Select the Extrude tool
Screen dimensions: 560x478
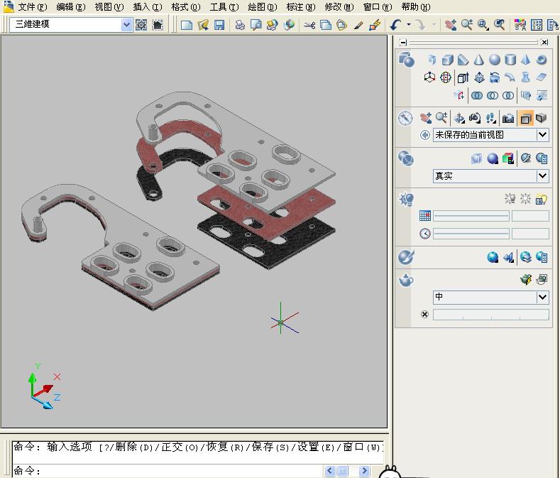[x=463, y=77]
